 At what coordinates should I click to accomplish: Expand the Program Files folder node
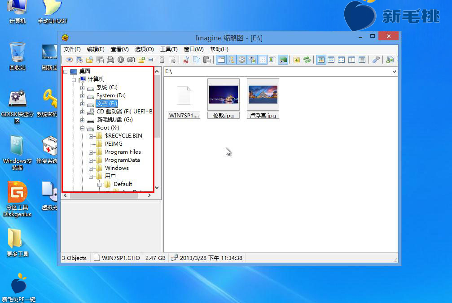[x=91, y=152]
